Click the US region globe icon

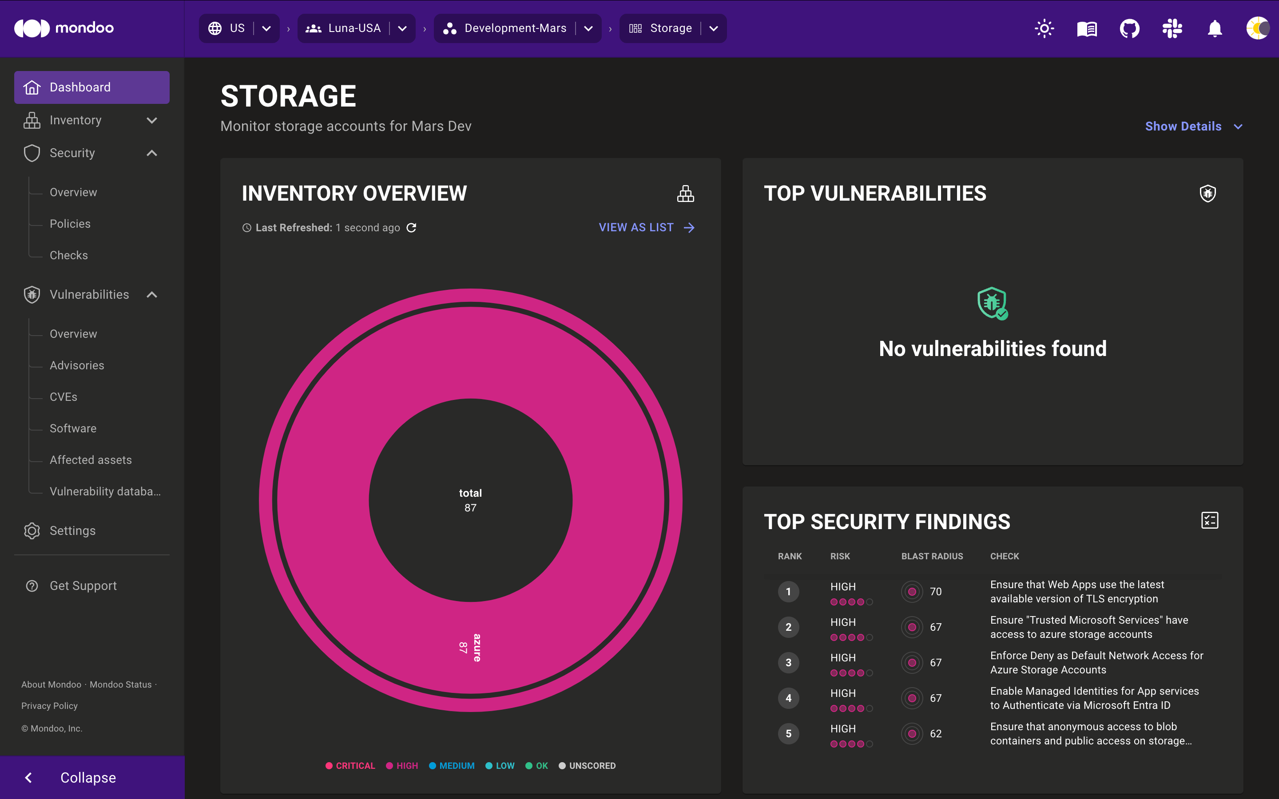214,28
